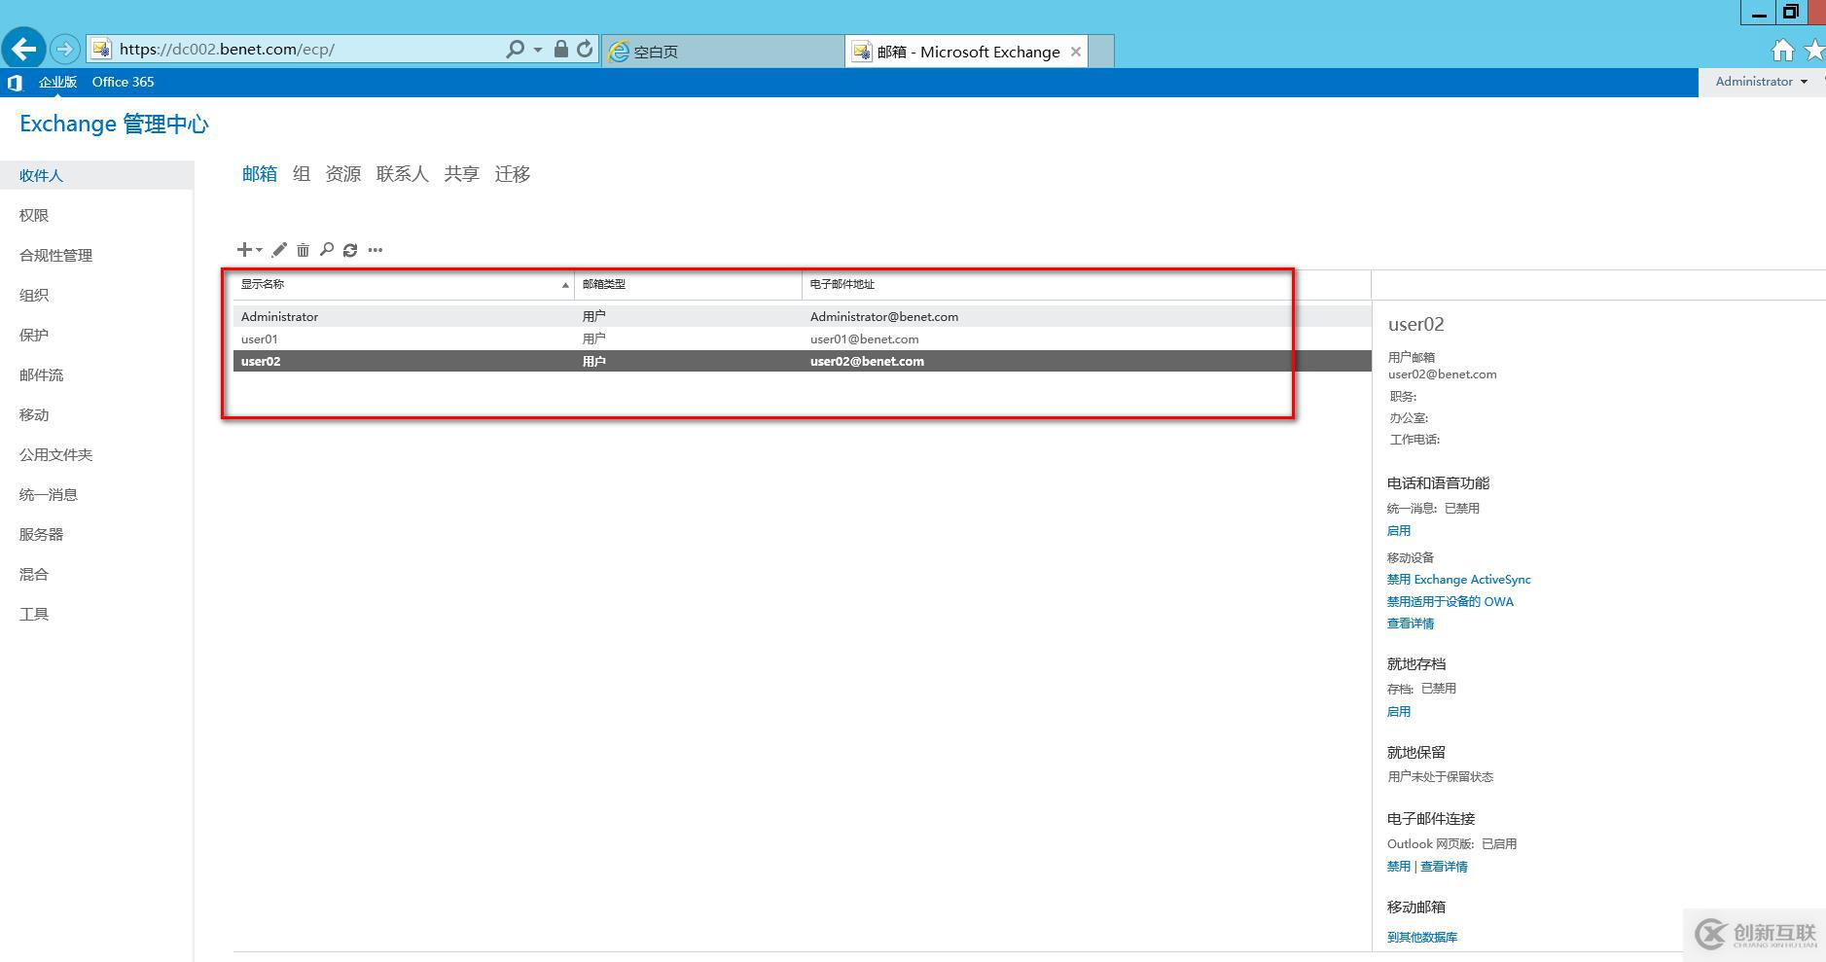Sort by 邮箱类型 column header

click(x=688, y=284)
